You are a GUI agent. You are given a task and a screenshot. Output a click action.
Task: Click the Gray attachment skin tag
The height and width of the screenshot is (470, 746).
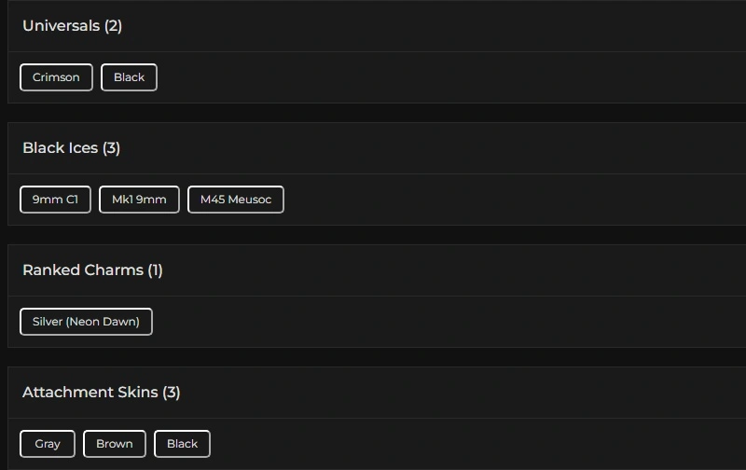pyautogui.click(x=48, y=444)
